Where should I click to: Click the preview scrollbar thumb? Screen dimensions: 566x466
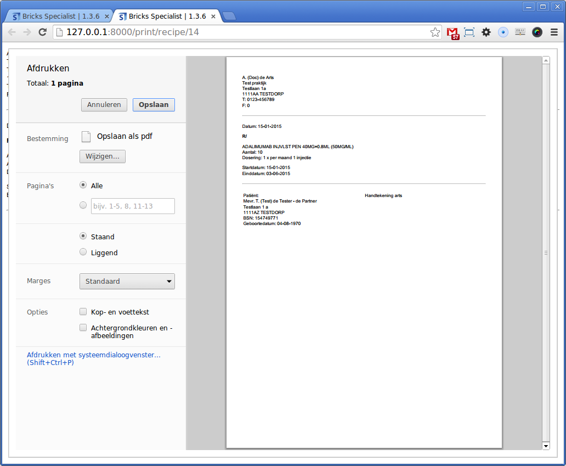(546, 253)
